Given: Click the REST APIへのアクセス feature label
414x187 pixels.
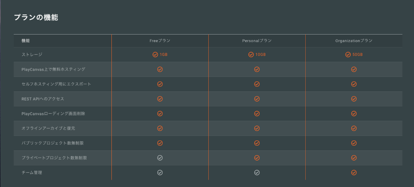Looking at the screenshot, I should coord(43,99).
